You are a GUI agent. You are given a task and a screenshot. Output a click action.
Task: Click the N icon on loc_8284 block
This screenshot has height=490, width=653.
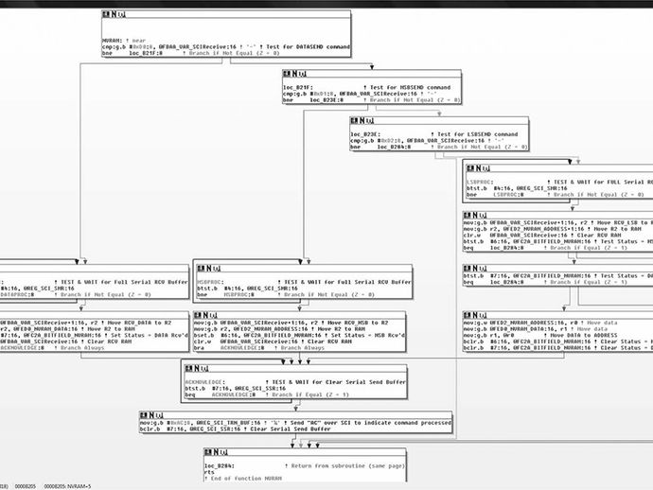click(216, 452)
